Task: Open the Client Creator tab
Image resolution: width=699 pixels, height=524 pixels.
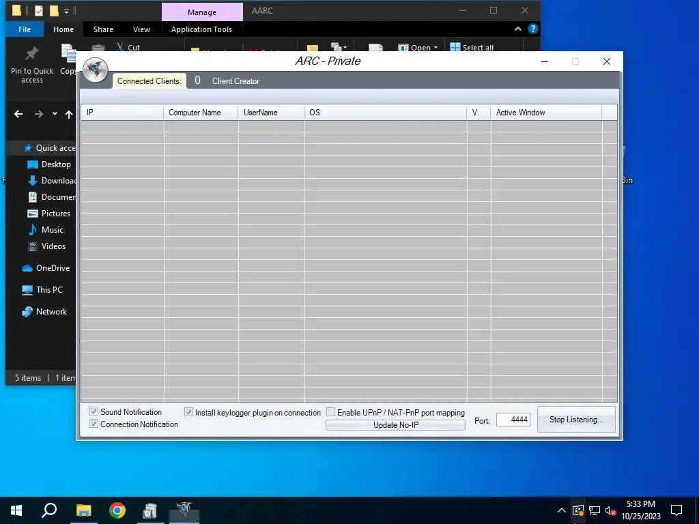Action: [236, 81]
